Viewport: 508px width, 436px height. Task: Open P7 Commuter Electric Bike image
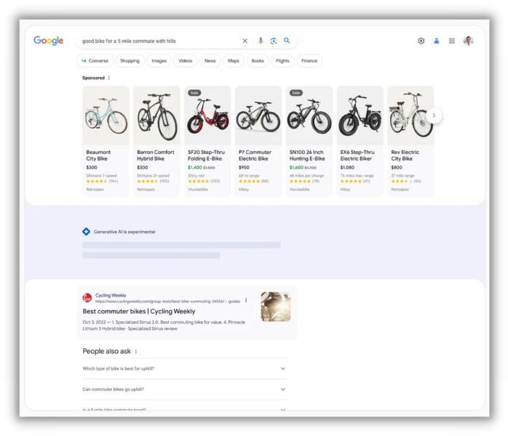click(x=258, y=116)
